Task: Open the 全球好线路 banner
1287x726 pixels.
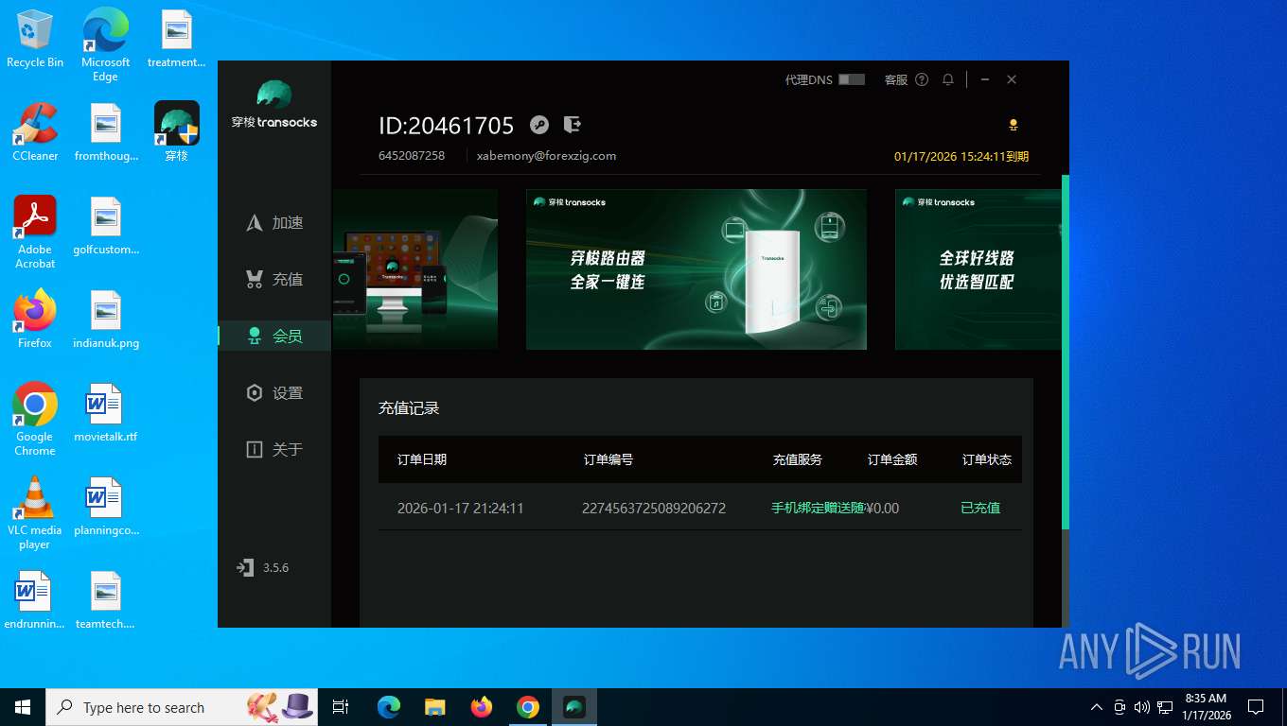Action: point(978,269)
